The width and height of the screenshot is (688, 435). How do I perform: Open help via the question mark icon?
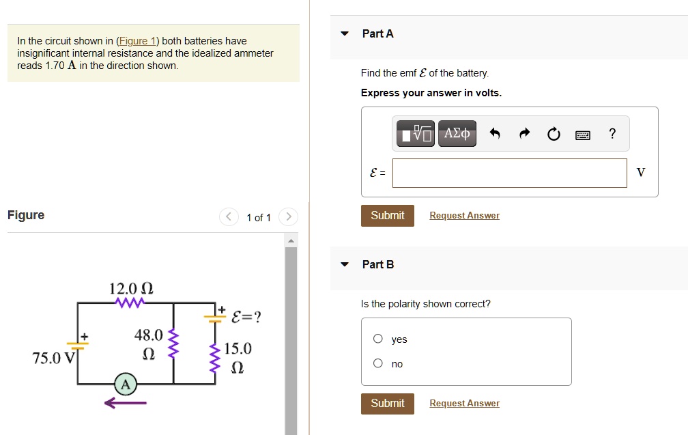[612, 134]
